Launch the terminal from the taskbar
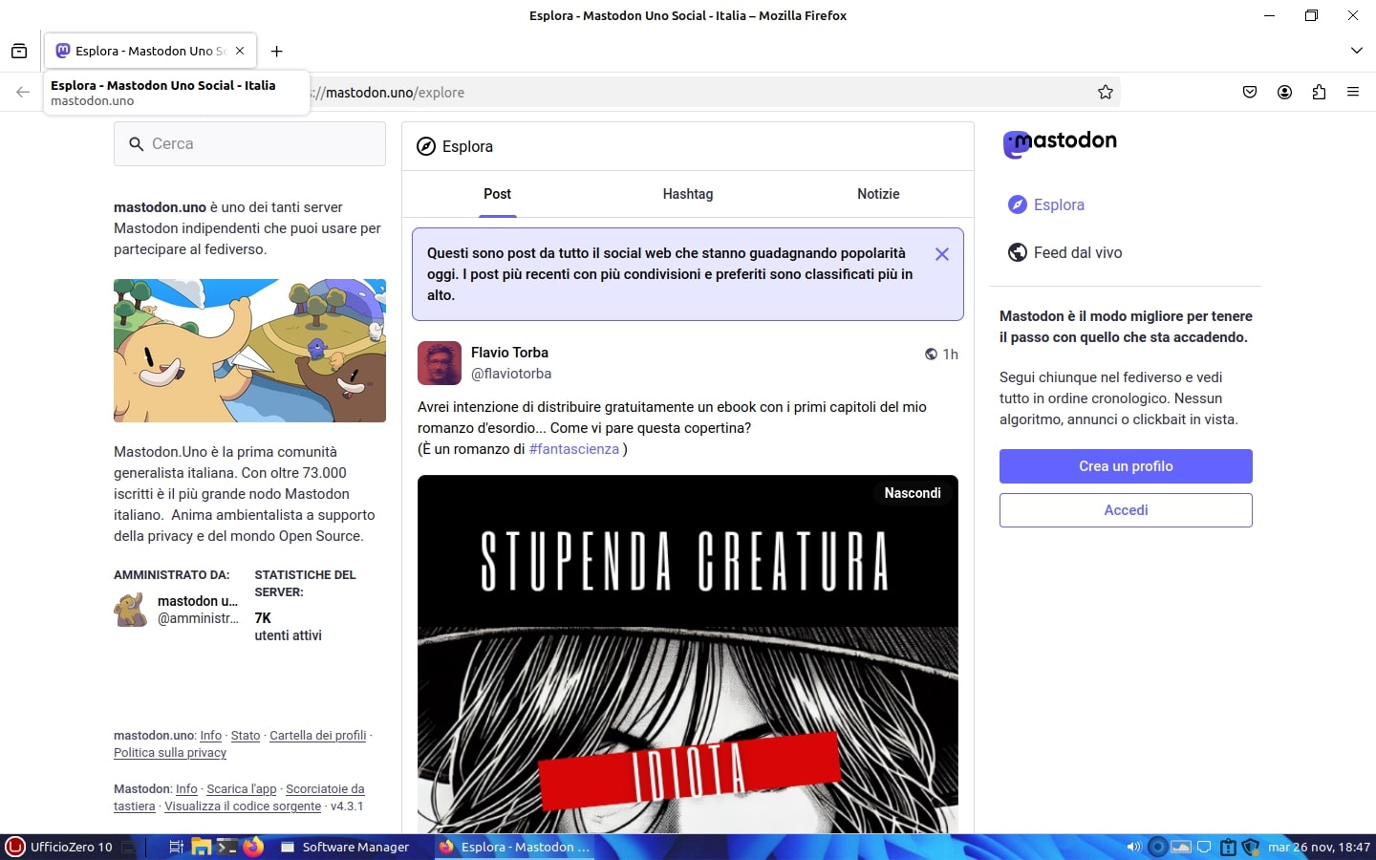This screenshot has width=1376, height=860. click(x=226, y=847)
